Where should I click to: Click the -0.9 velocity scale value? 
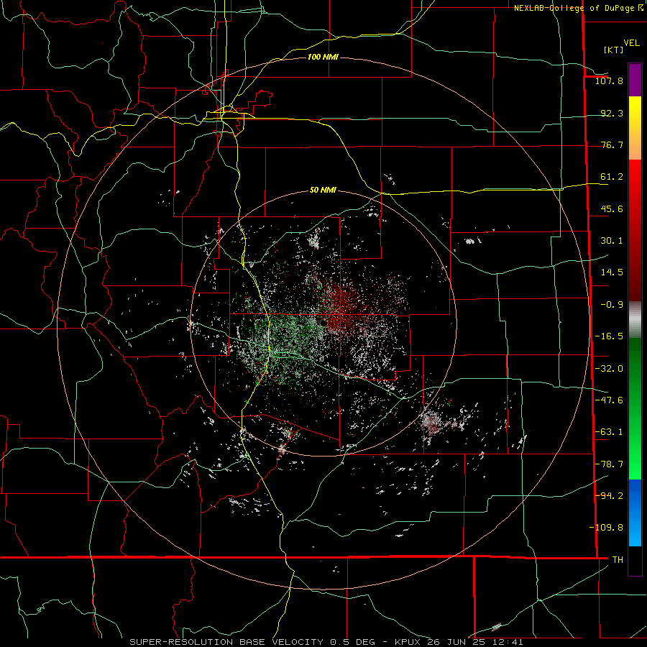612,305
